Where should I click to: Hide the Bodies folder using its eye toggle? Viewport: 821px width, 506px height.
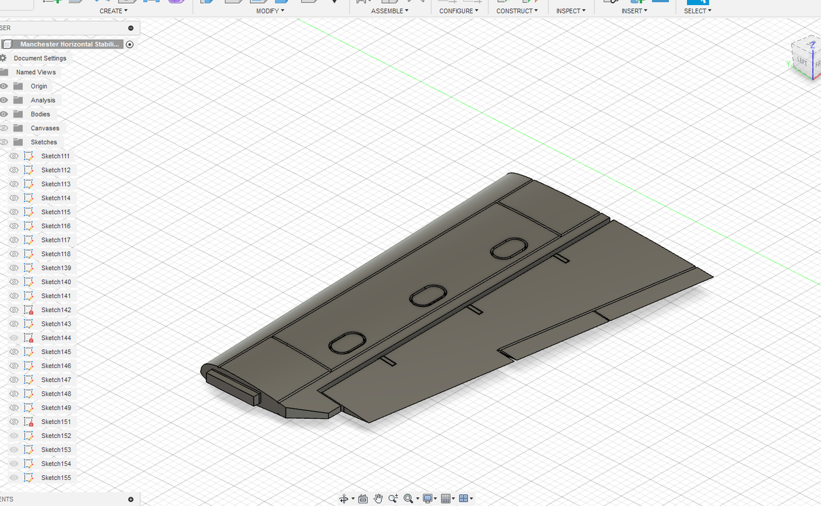tap(4, 114)
